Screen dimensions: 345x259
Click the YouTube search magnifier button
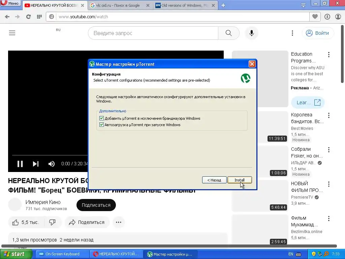pyautogui.click(x=229, y=33)
